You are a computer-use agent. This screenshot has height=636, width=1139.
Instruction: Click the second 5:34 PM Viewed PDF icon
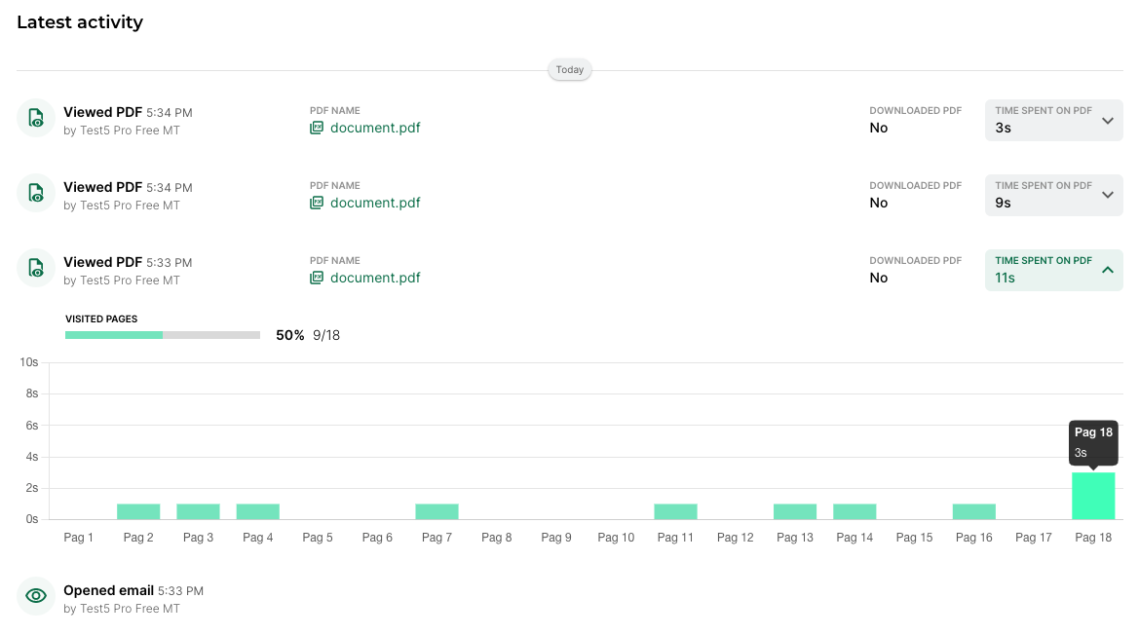[x=36, y=193]
